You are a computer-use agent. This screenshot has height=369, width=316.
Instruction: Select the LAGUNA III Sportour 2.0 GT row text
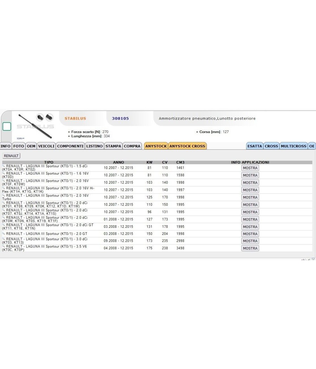pos(47,234)
